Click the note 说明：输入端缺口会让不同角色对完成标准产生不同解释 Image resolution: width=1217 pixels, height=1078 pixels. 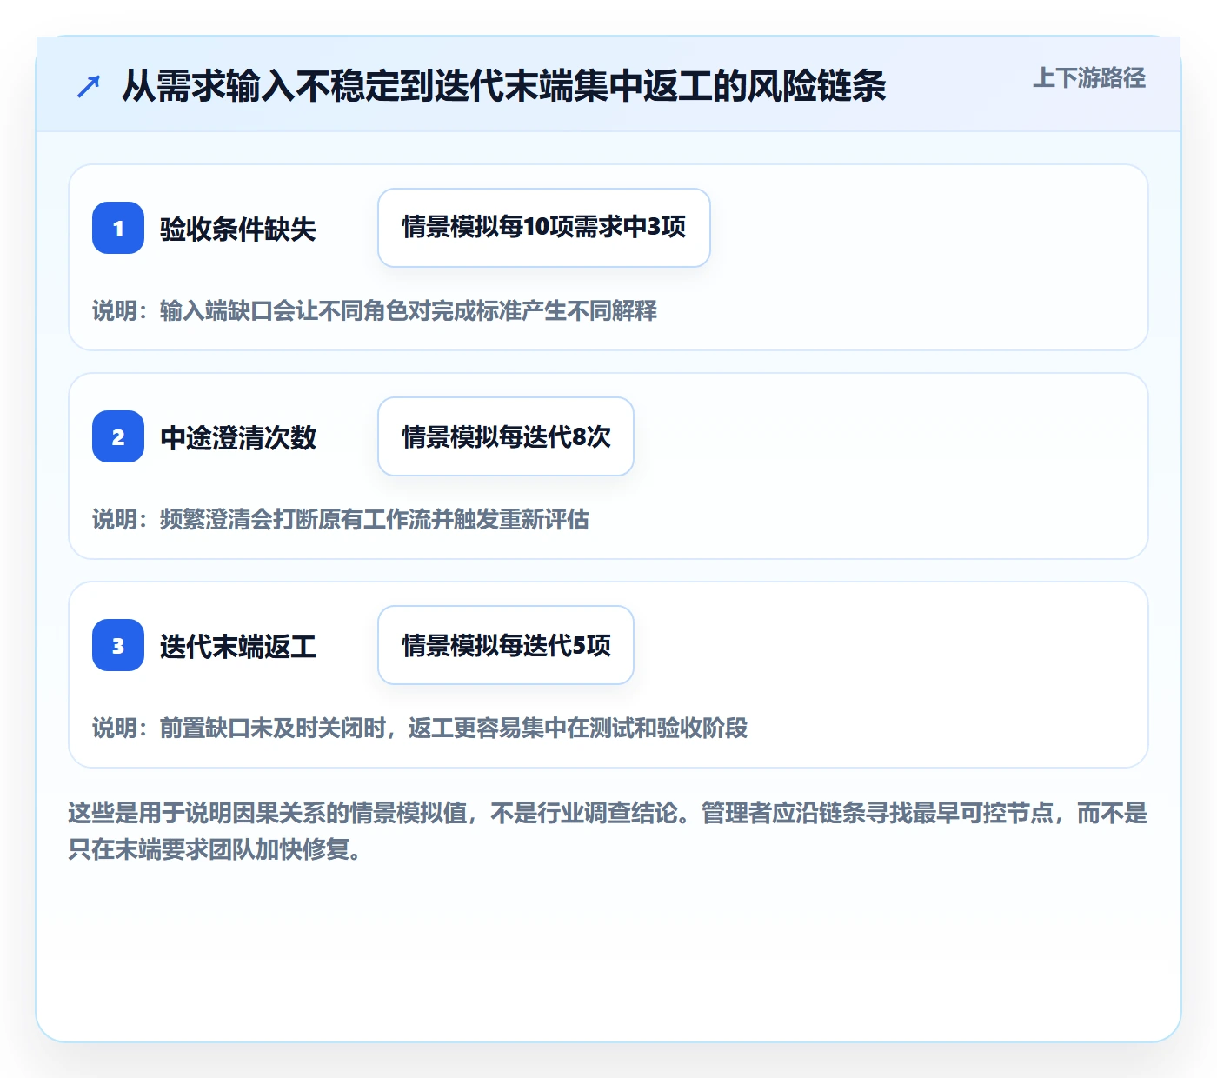pos(375,310)
